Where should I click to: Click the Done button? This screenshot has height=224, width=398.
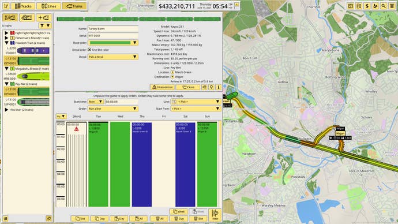(188, 87)
